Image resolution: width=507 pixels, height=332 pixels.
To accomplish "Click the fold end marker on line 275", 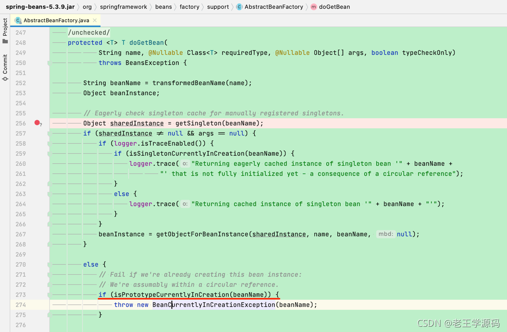I will [x=49, y=315].
